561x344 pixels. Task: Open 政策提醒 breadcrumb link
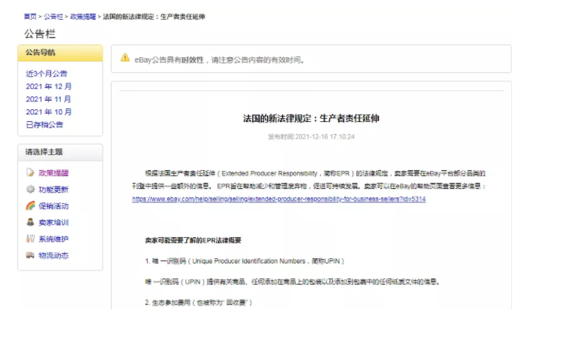[x=83, y=16]
